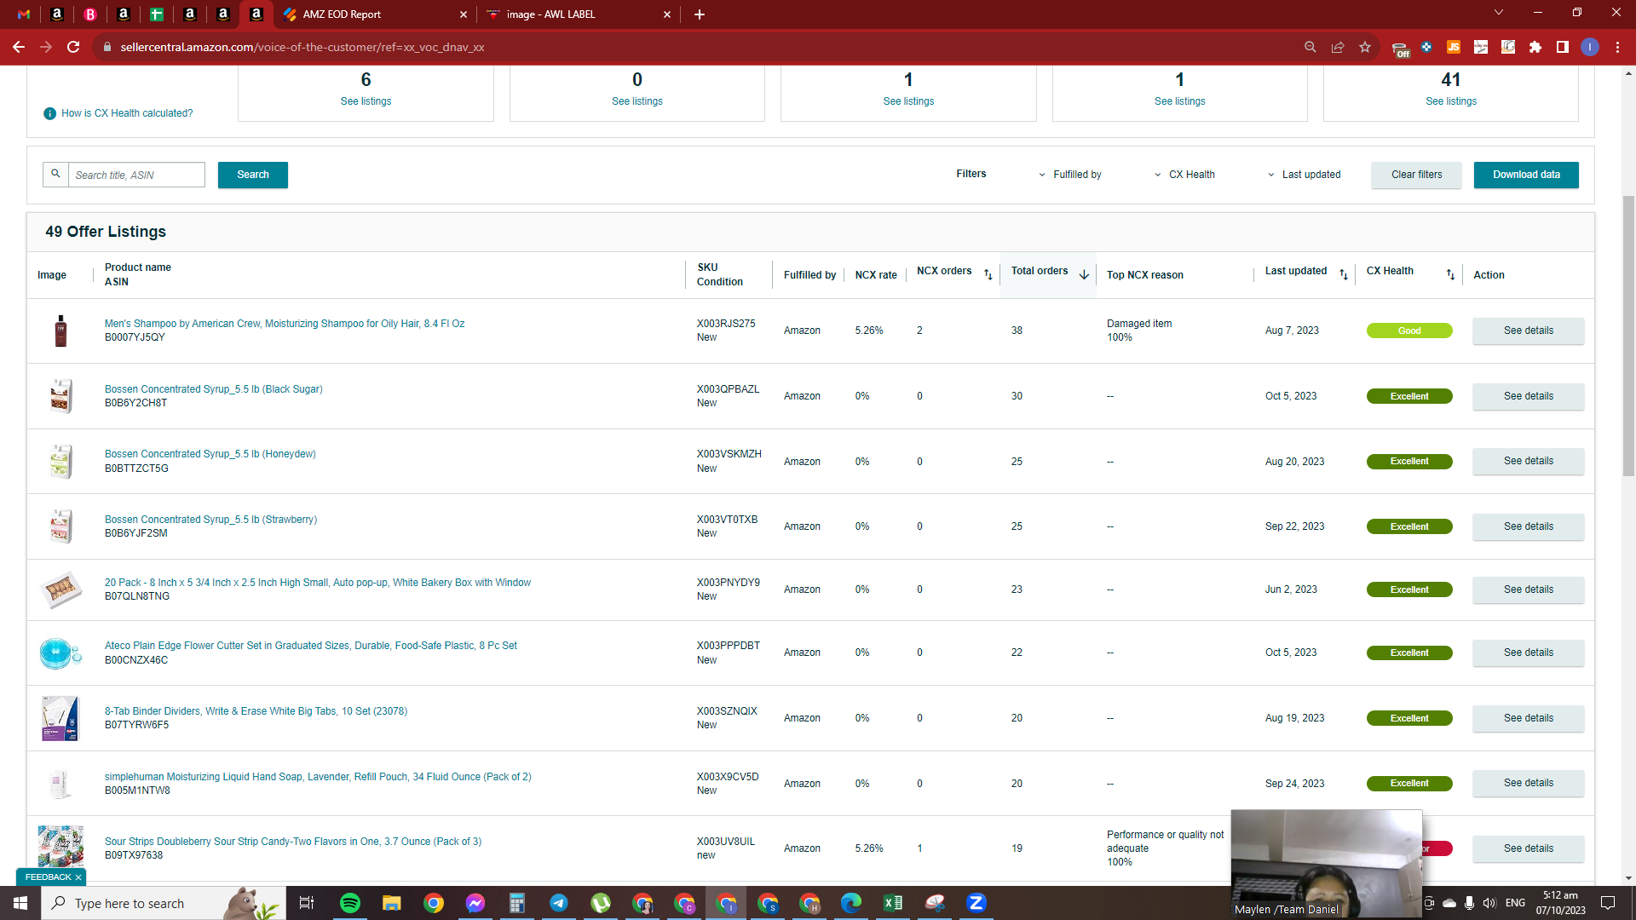Toggle the browser side panel icon

(1563, 47)
